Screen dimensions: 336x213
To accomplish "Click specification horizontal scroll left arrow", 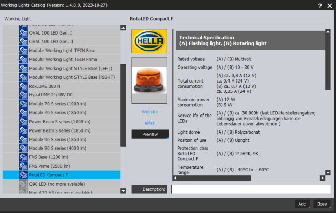I will pos(175,178).
